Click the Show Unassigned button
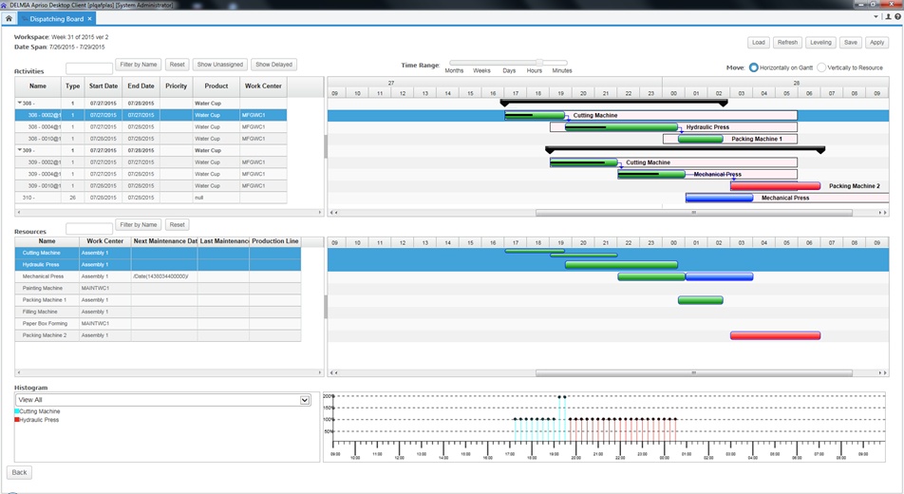The image size is (904, 494). tap(219, 65)
